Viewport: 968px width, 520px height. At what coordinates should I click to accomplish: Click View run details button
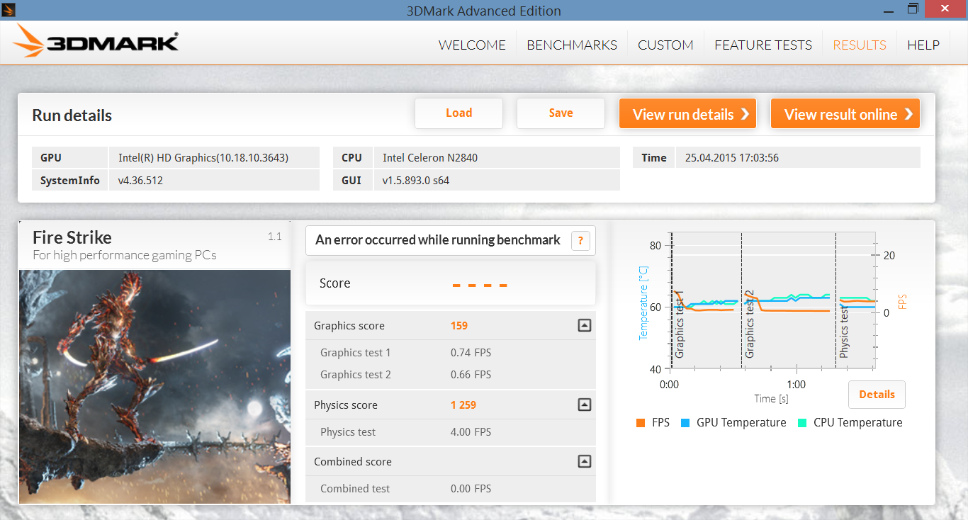point(687,114)
